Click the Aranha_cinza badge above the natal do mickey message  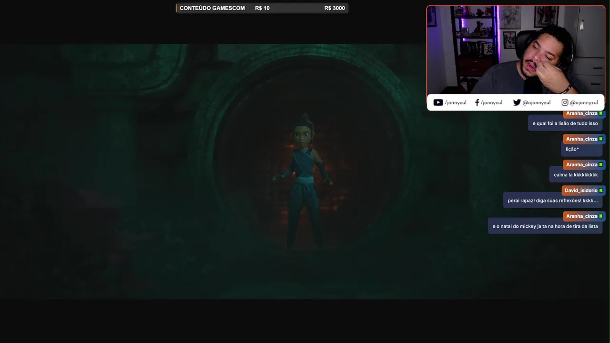click(x=584, y=216)
